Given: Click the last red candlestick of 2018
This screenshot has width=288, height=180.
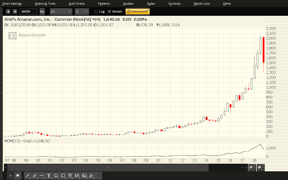Looking at the screenshot, I should click(x=263, y=54).
